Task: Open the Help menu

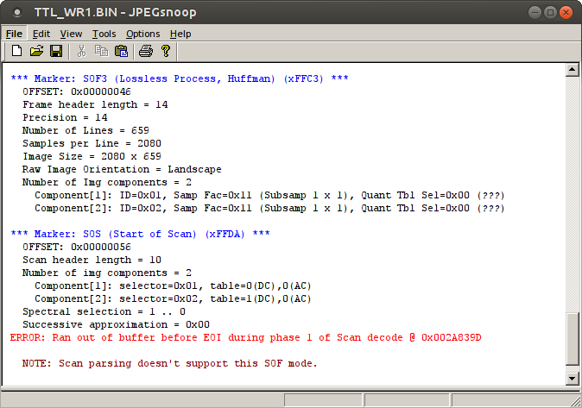Action: [180, 34]
